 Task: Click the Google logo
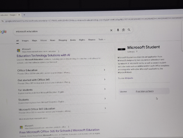(x=3, y=32)
